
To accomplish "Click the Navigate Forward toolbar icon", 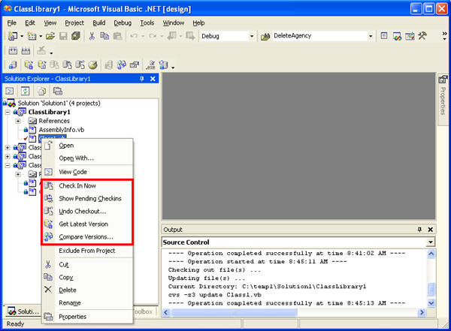I will (190, 36).
